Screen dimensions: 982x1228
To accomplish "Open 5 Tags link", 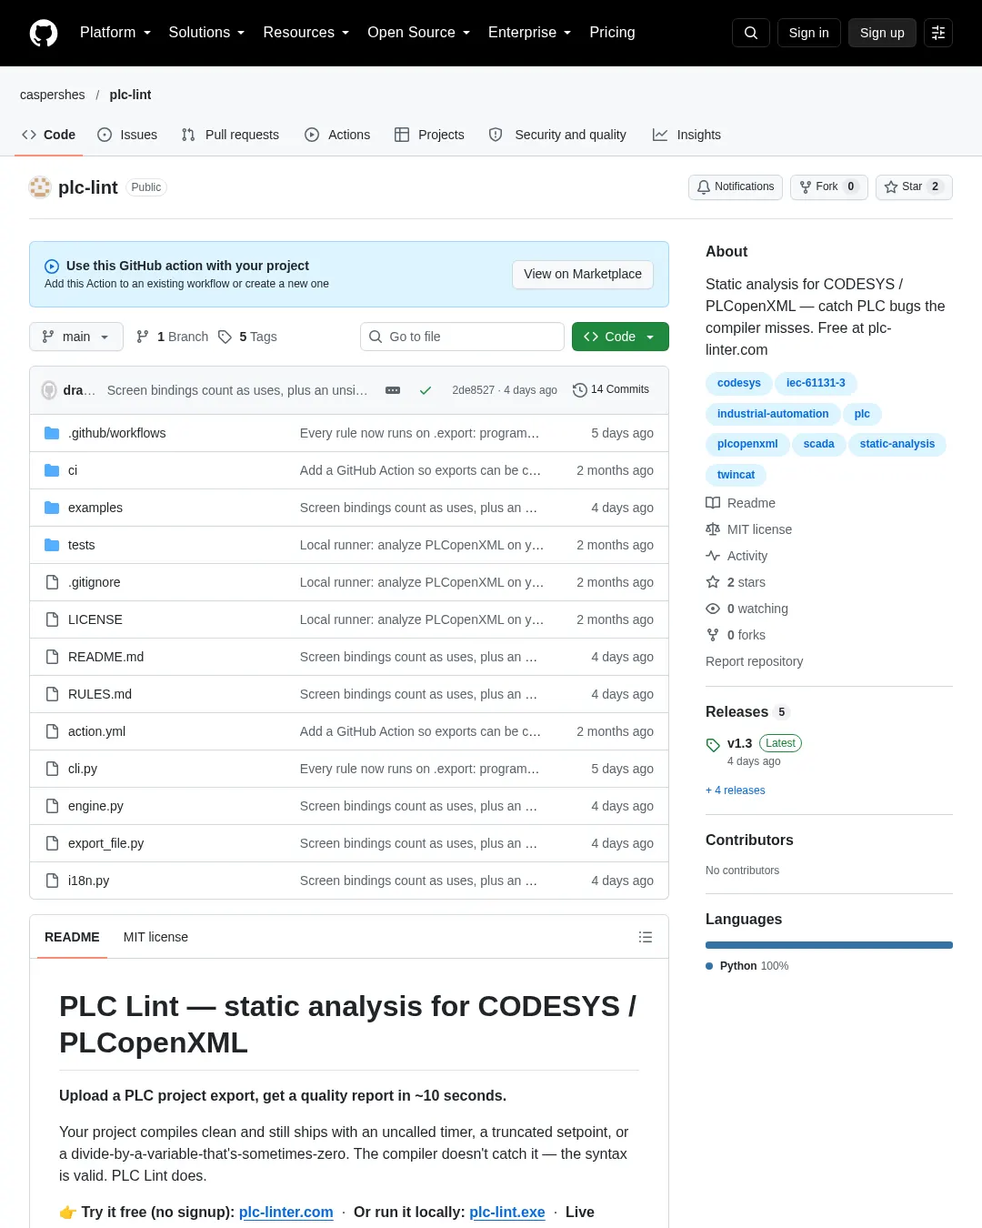I will coord(247,337).
